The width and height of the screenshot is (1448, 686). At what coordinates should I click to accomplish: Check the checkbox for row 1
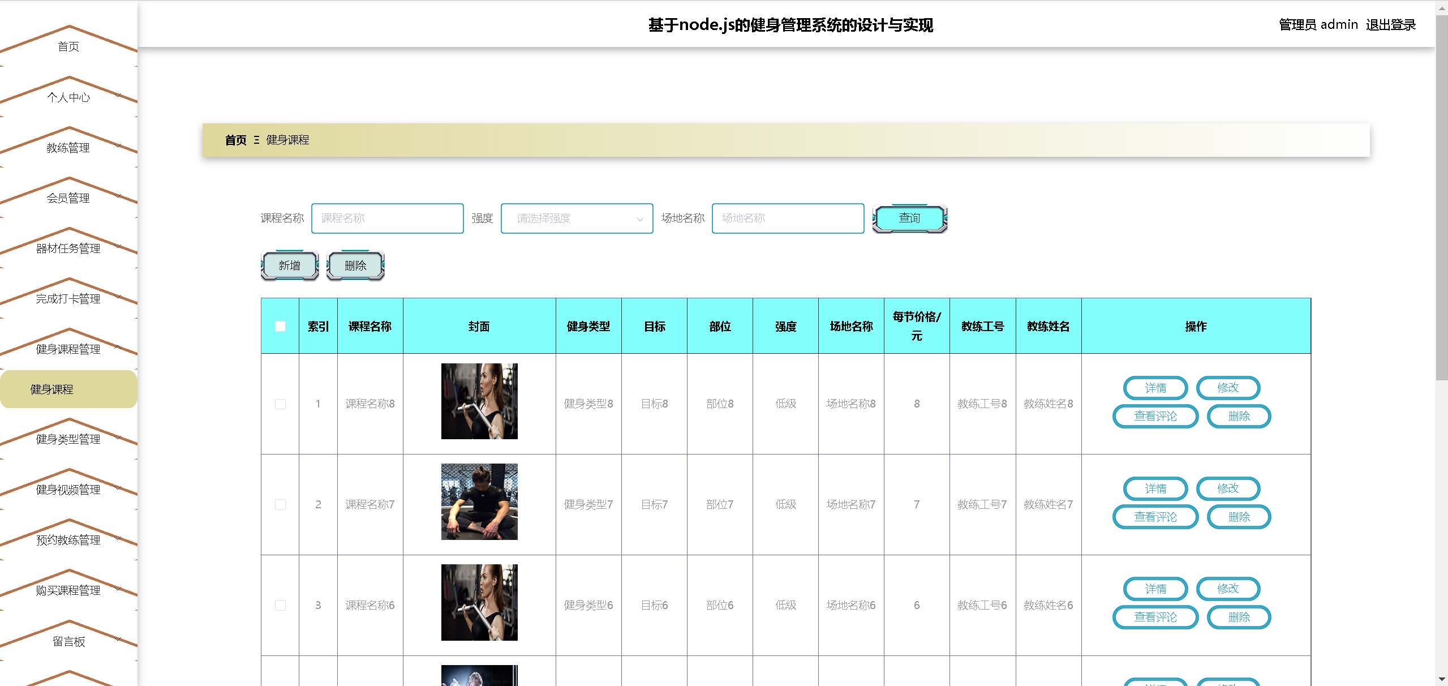point(280,404)
